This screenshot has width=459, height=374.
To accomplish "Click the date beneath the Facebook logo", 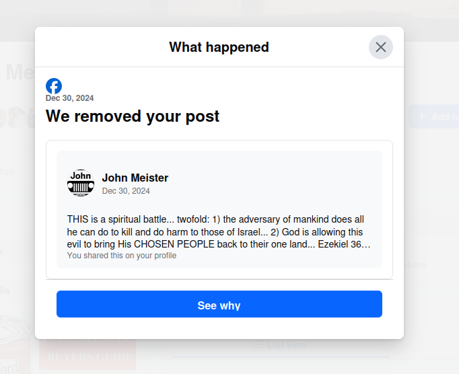I will pos(69,98).
